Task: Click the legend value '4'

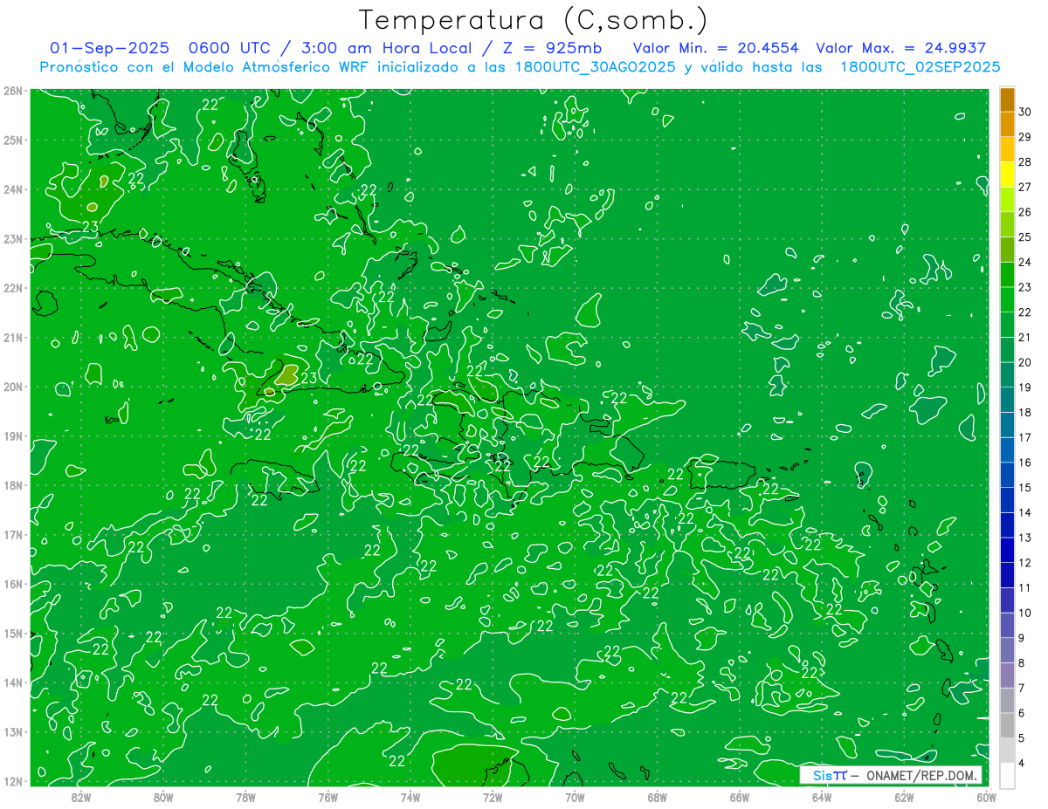Action: pos(1022,763)
